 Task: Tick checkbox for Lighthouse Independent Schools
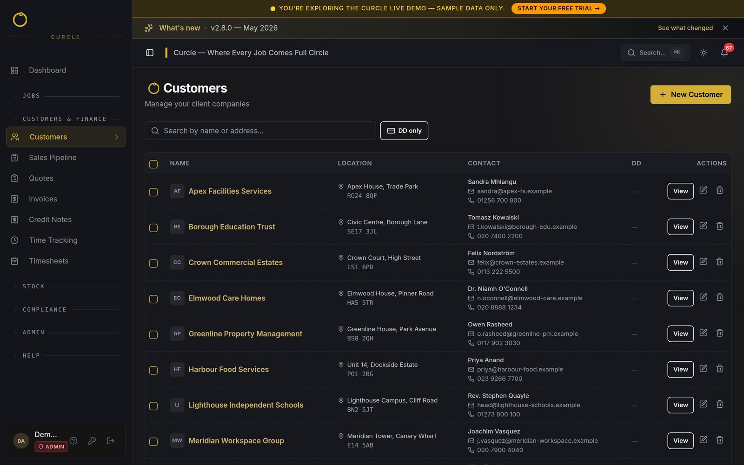(153, 406)
